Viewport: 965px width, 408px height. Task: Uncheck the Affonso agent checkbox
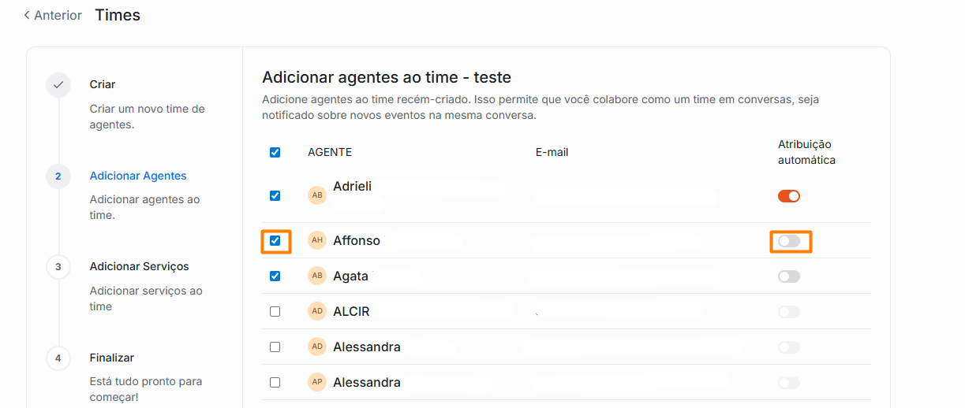click(x=275, y=240)
